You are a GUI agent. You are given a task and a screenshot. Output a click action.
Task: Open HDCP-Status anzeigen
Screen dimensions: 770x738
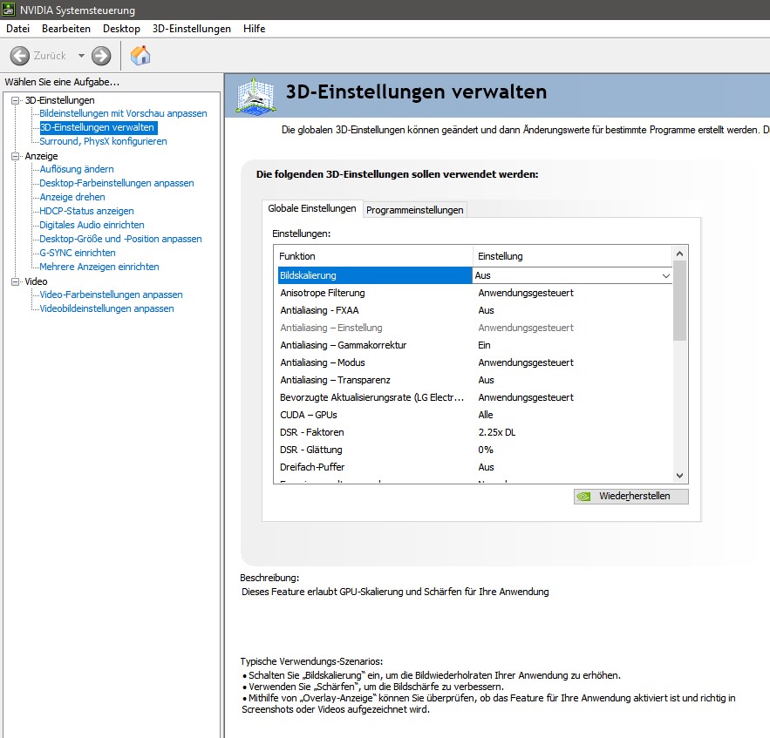coord(86,211)
